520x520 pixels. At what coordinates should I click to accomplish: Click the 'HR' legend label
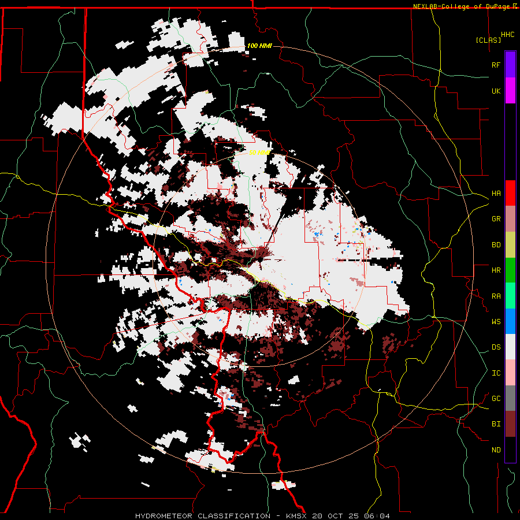(496, 270)
